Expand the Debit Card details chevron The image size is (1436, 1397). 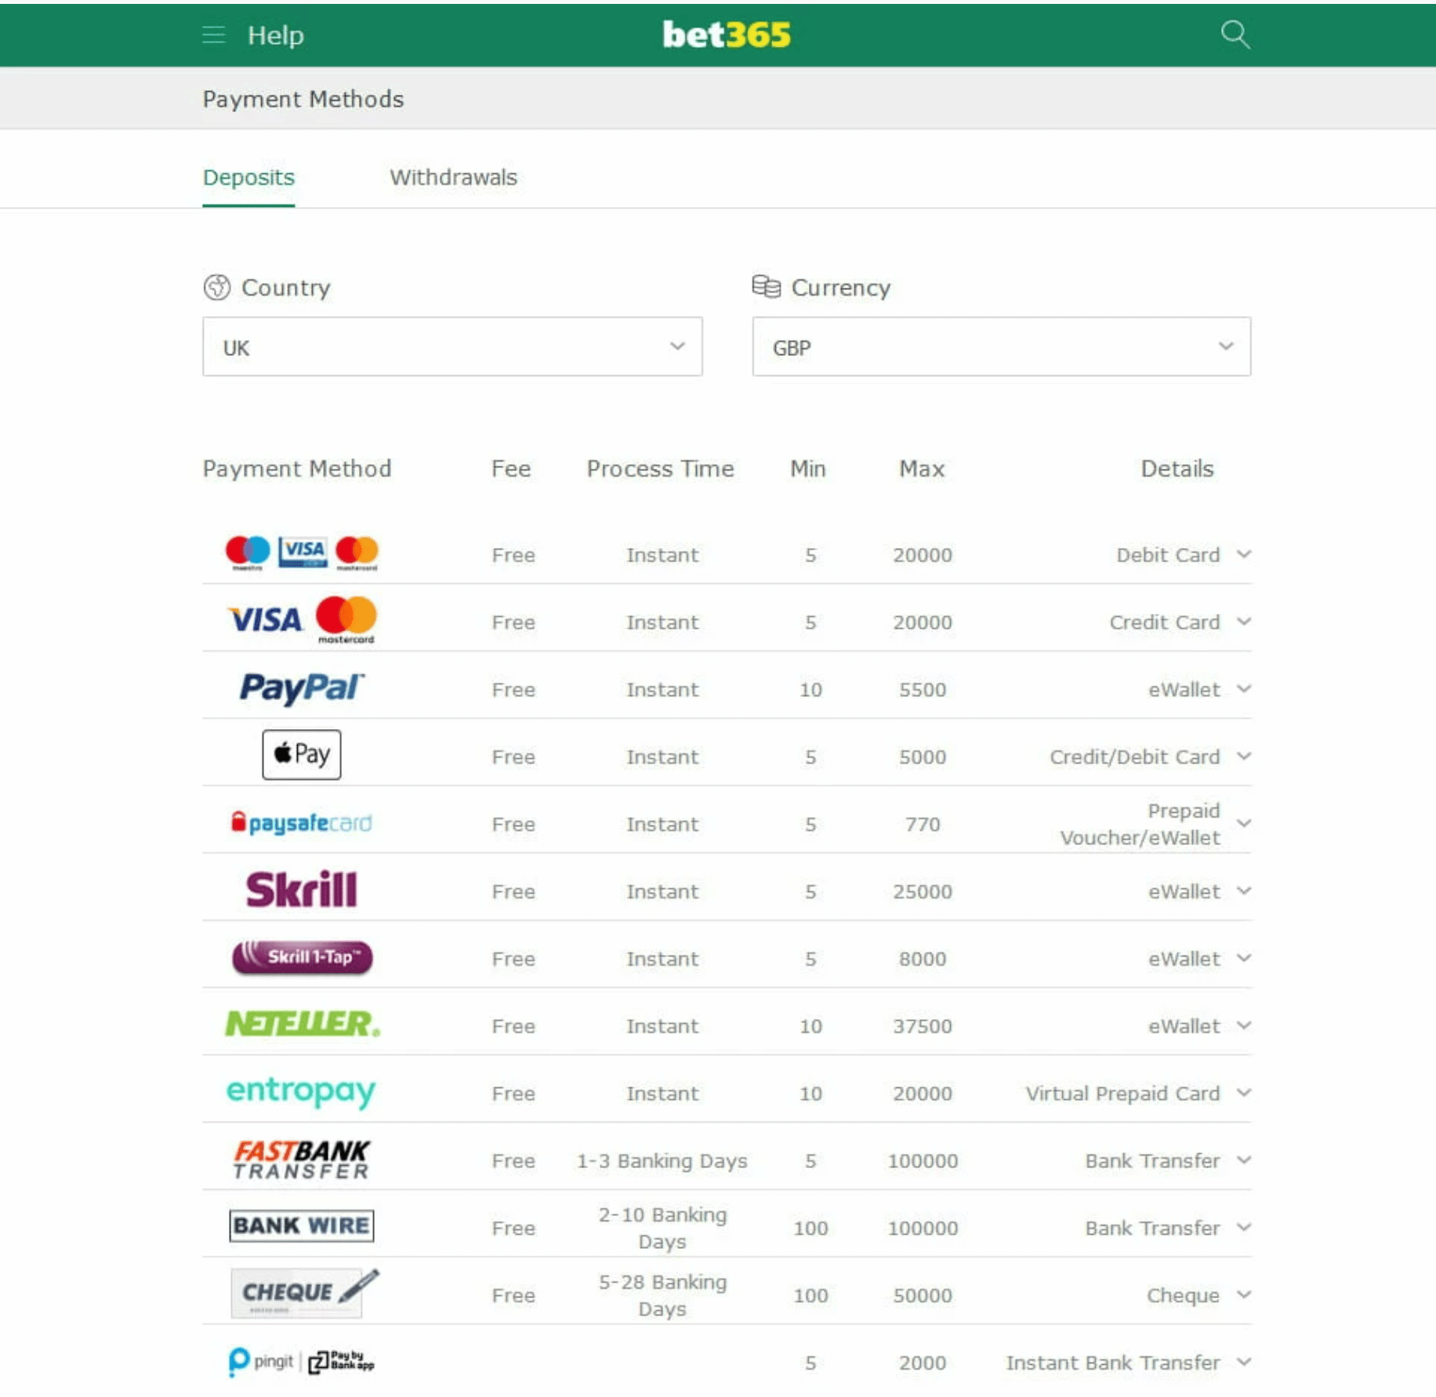point(1243,554)
